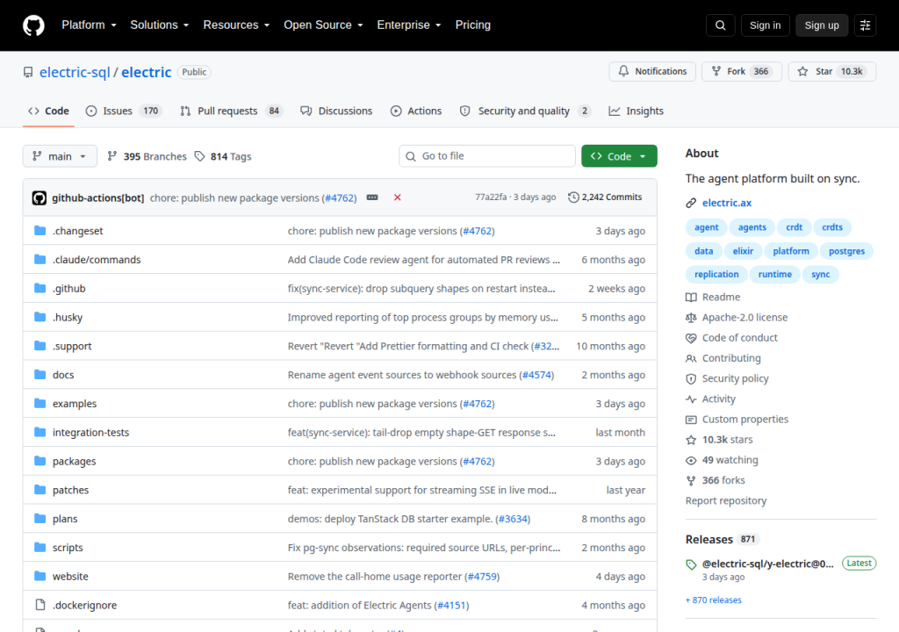
Task: Open the Enterprise menu
Action: click(x=409, y=25)
